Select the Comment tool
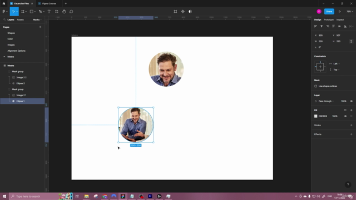 point(71,12)
